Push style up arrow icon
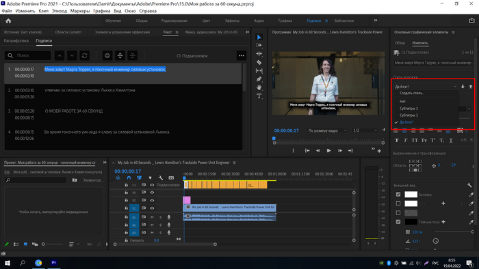479x269 pixels. pyautogui.click(x=471, y=87)
